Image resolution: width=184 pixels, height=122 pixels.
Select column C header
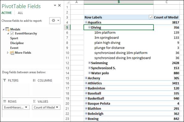167,2
